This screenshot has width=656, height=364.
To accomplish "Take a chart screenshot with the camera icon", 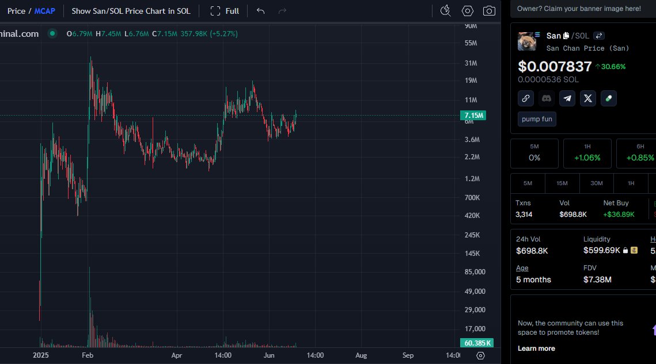I will tap(489, 10).
